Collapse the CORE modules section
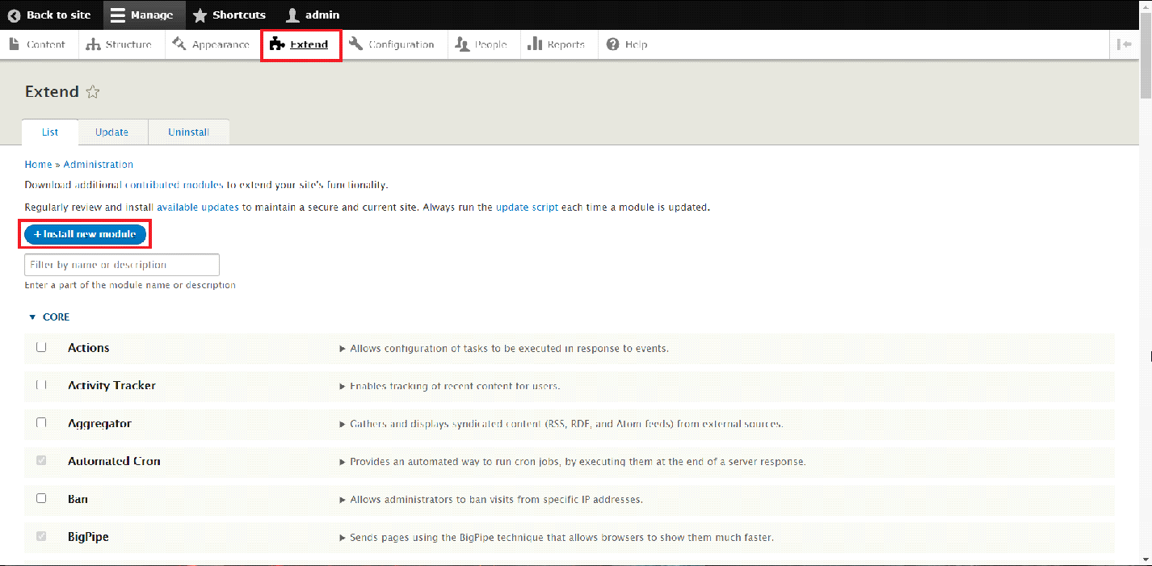 tap(49, 317)
